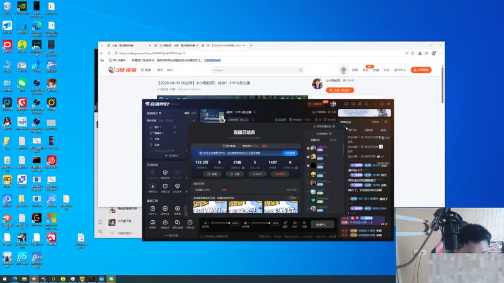Open the diamond icon in the interaction panel's second row
The width and height of the screenshot is (504, 283).
tap(178, 187)
